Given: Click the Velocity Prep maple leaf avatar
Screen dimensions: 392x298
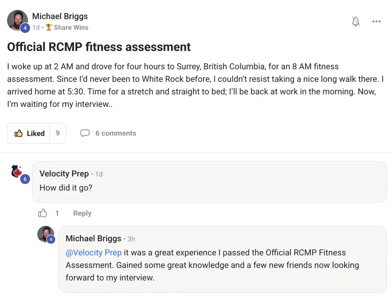Looking at the screenshot, I should (x=18, y=172).
